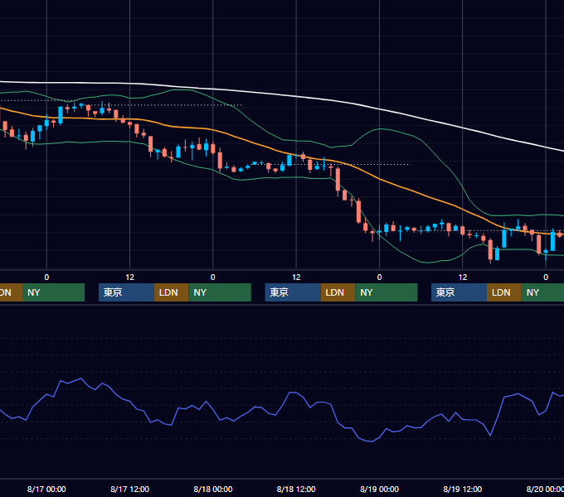This screenshot has height=497, width=564.
Task: Click the tall blue candle after 8/19 12:00 low
Action: (x=504, y=238)
